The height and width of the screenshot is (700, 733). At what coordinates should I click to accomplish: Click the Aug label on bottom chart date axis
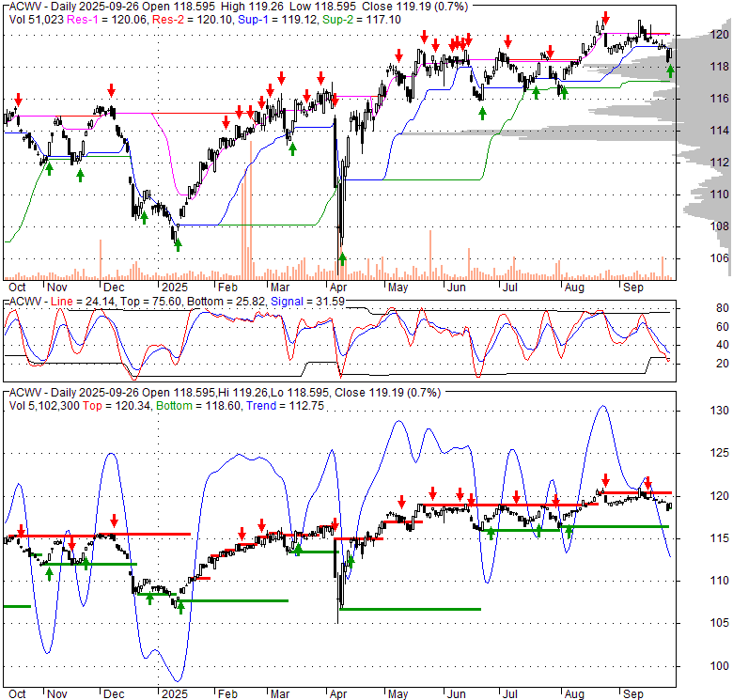click(574, 695)
